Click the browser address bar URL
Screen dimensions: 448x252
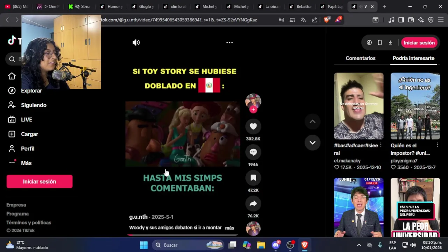click(179, 20)
